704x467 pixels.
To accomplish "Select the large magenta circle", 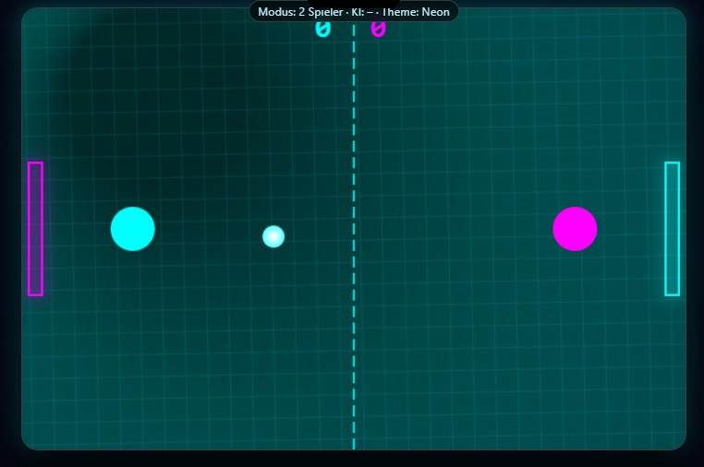I will click(575, 229).
